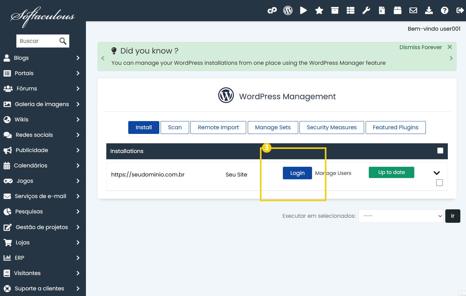Expand the Pesquisas category chevron
Viewport: 466px width, 296px height.
[78, 212]
